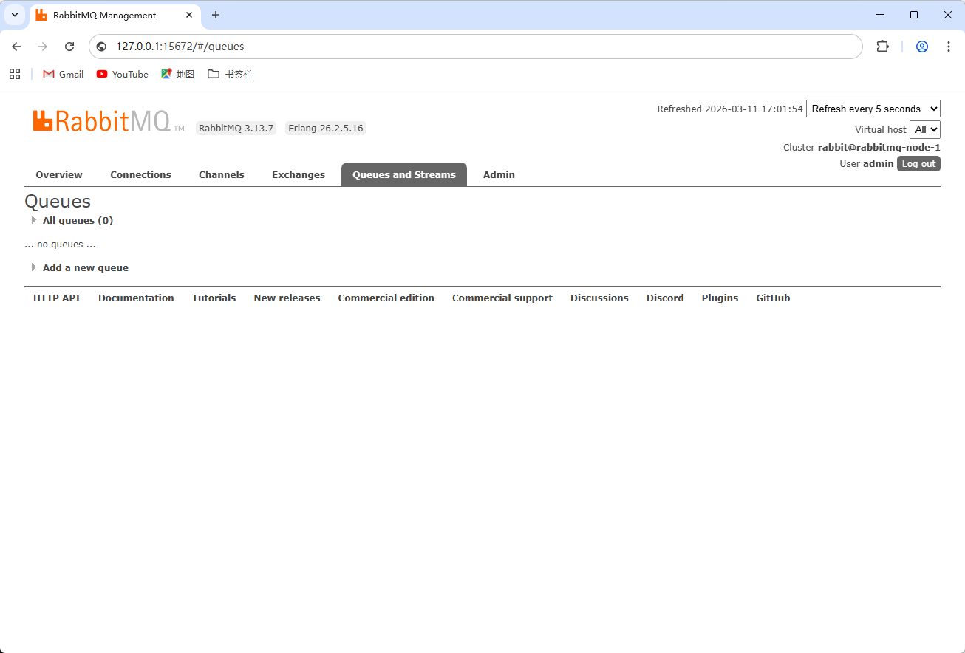Viewport: 965px width, 653px height.
Task: Select the Queues and Streams tab
Action: 404,174
